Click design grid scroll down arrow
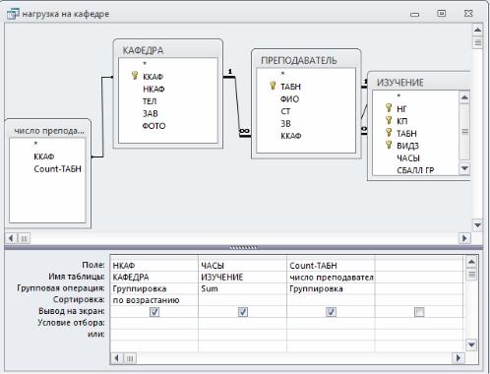Screen dimensions: 490x374 (471, 344)
